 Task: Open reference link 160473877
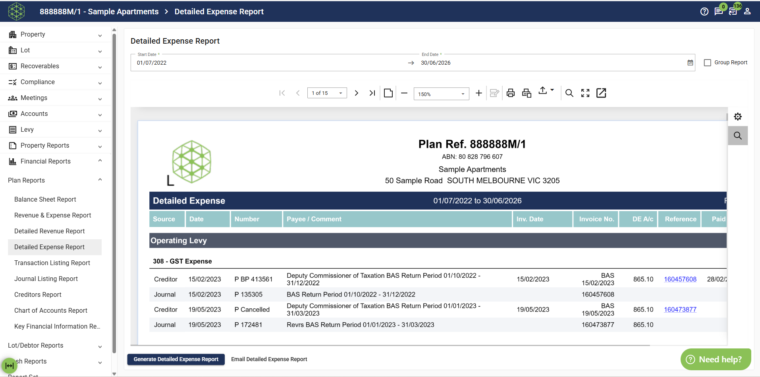[680, 310]
